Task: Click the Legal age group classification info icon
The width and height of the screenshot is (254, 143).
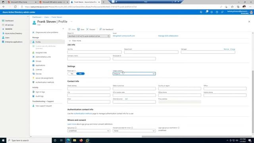Action: [179, 128]
